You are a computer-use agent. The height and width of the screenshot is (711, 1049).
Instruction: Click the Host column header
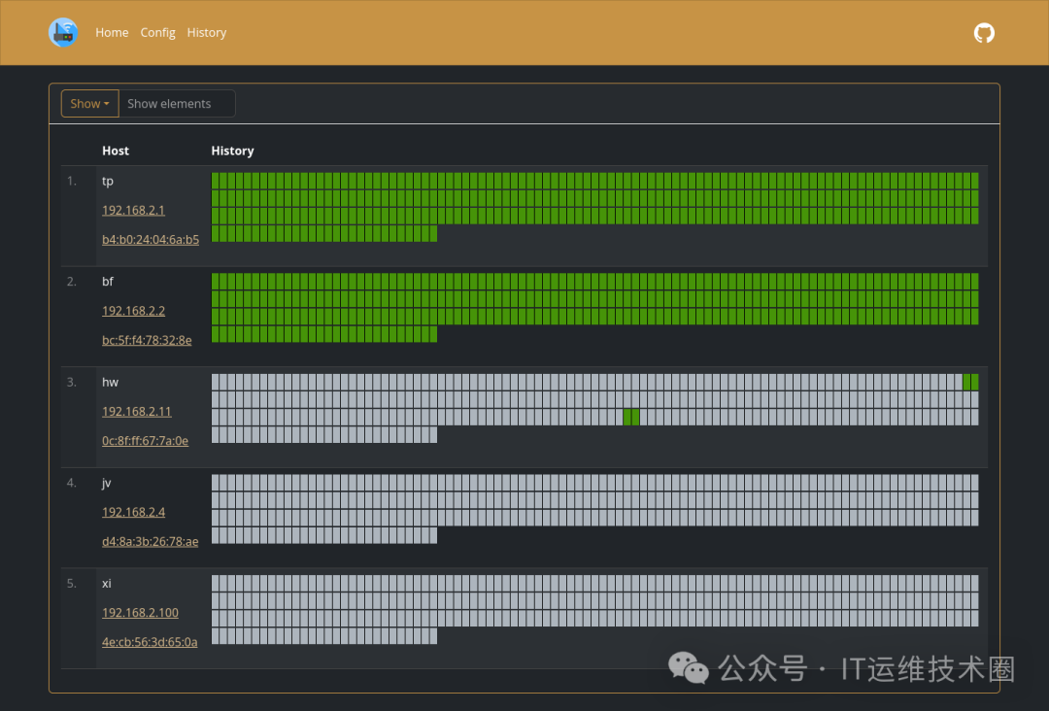115,151
